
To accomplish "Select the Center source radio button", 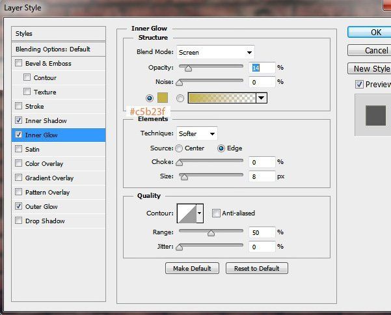I will point(179,148).
